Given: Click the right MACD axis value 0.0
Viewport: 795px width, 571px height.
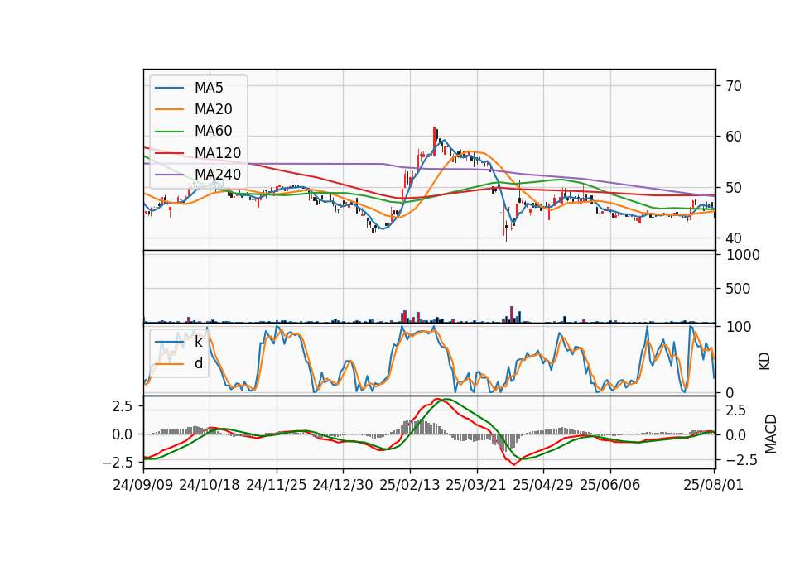Looking at the screenshot, I should click(736, 435).
